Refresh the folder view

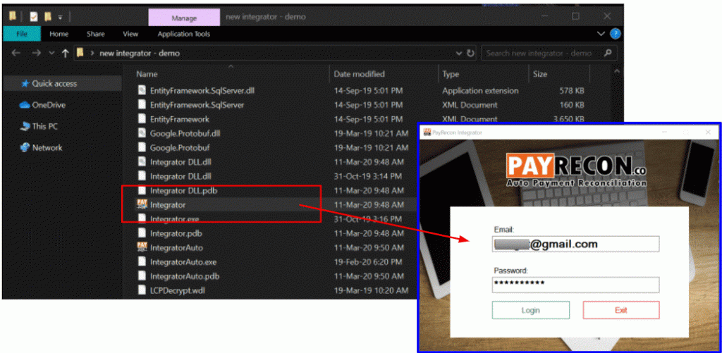(x=470, y=53)
